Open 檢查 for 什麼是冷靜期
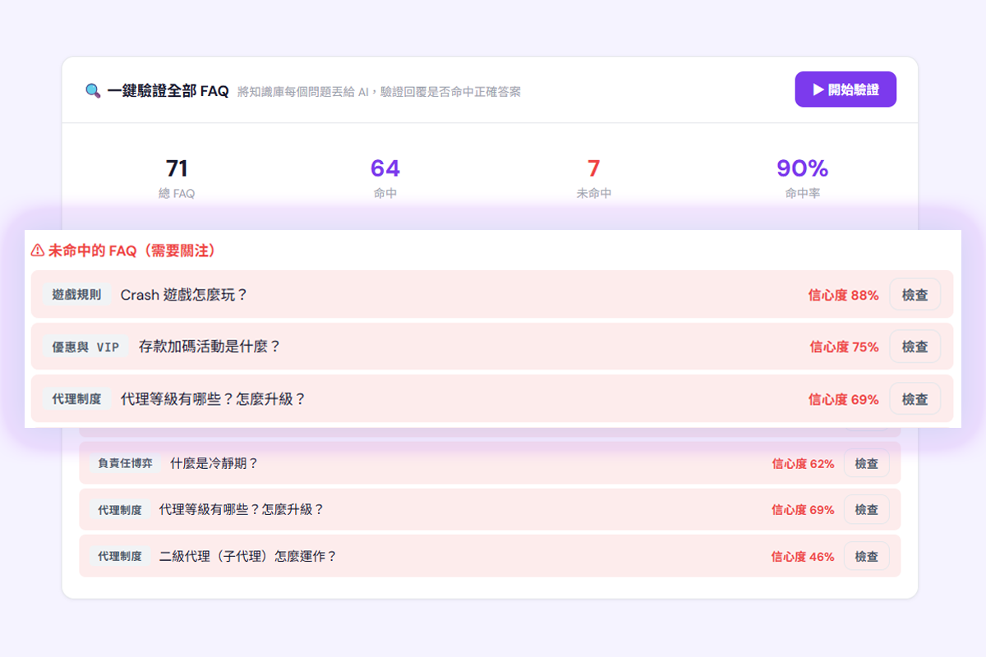Viewport: 986px width, 657px height. click(866, 463)
